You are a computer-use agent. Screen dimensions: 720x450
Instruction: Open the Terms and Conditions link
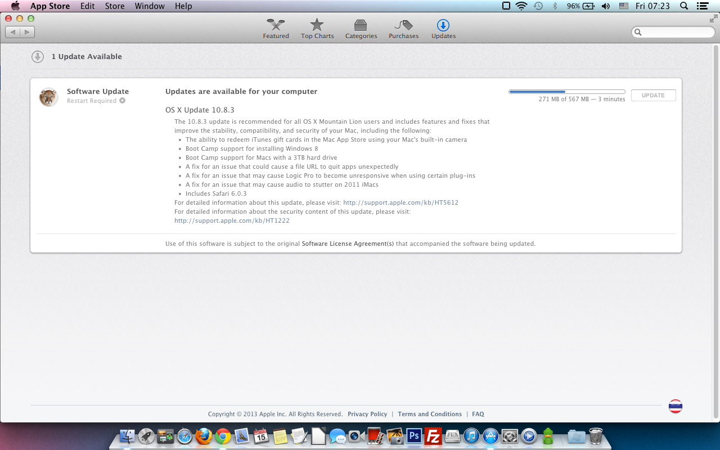pos(430,414)
